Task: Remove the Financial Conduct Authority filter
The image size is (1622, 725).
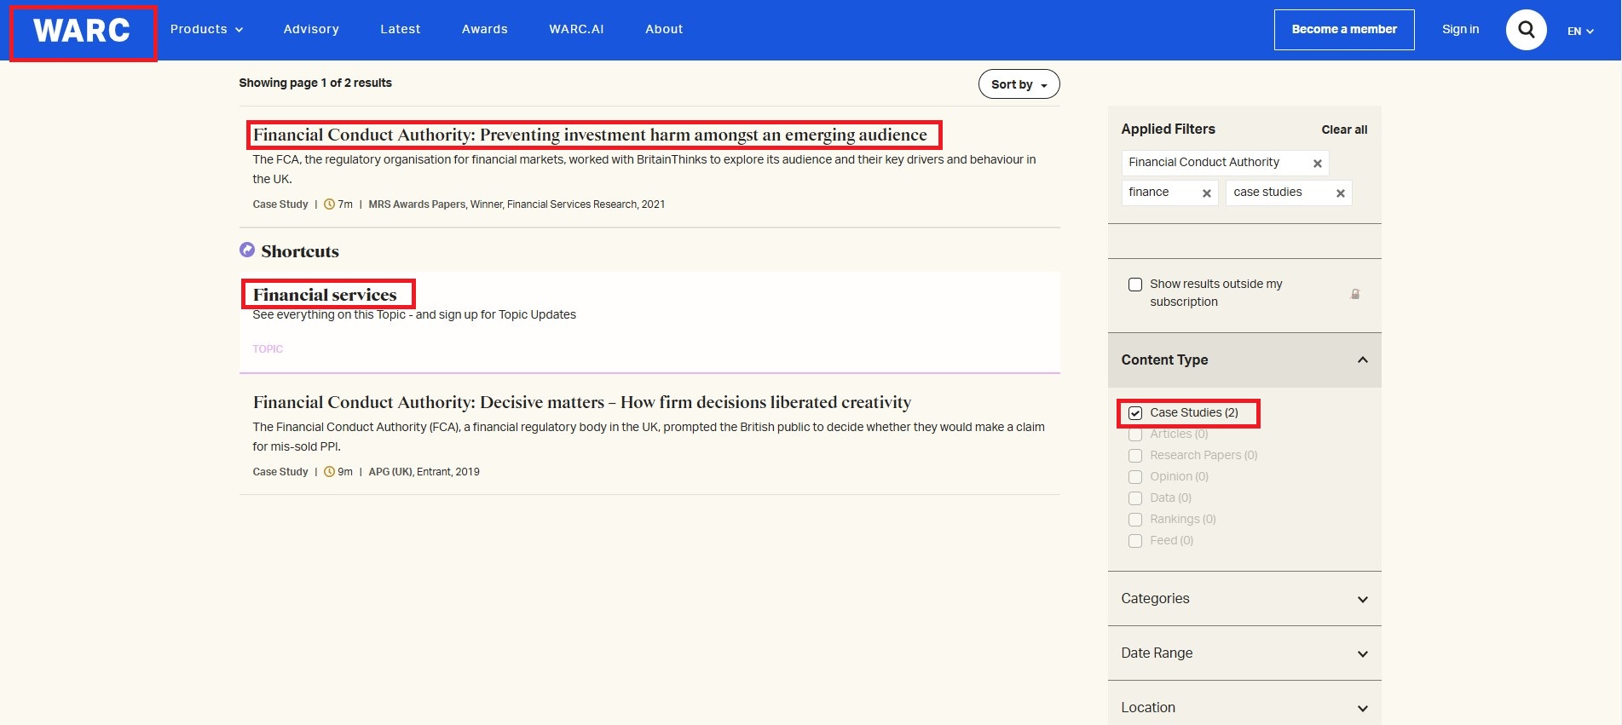Action: tap(1317, 164)
